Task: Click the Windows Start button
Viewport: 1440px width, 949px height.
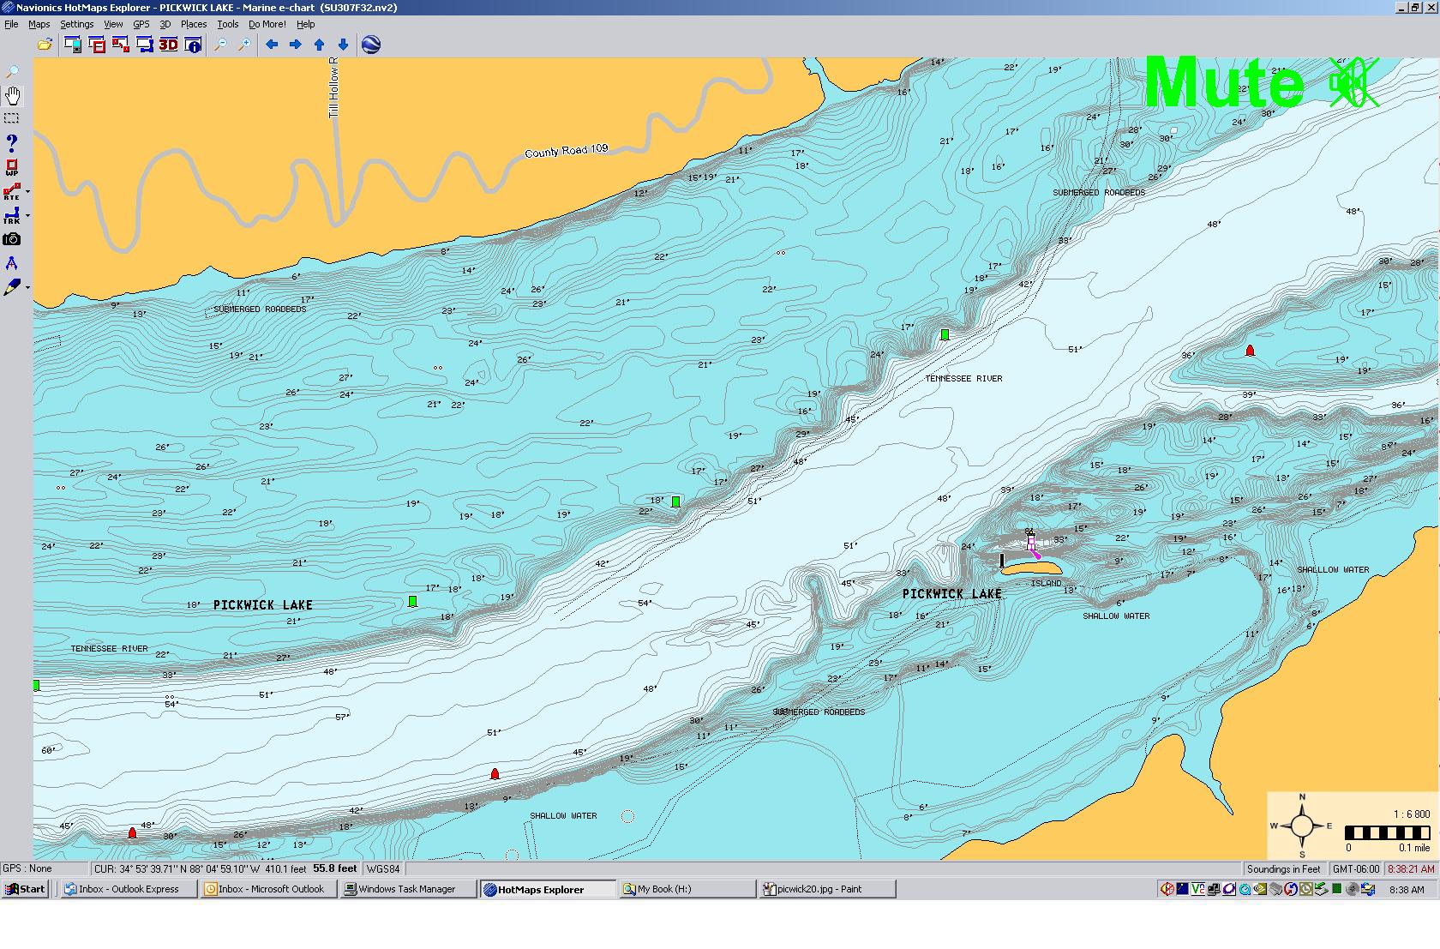Action: pos(25,889)
